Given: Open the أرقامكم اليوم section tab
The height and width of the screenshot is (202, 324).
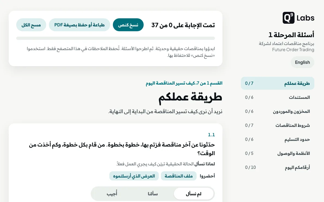Looking at the screenshot, I should click(278, 167).
